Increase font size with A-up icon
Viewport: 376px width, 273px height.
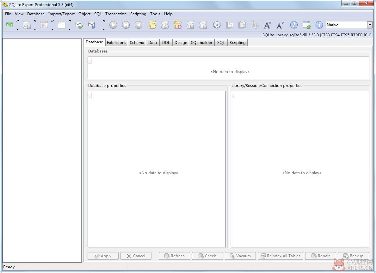(x=267, y=25)
